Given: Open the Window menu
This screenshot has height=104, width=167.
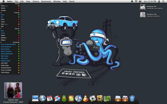Looking at the screenshot, I should tap(57, 1).
